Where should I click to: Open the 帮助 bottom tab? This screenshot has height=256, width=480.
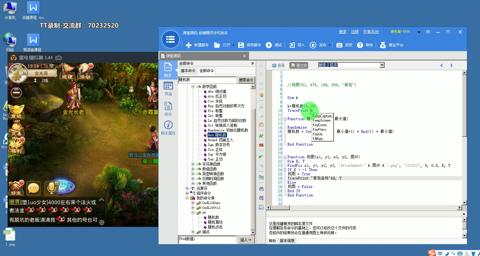272,241
